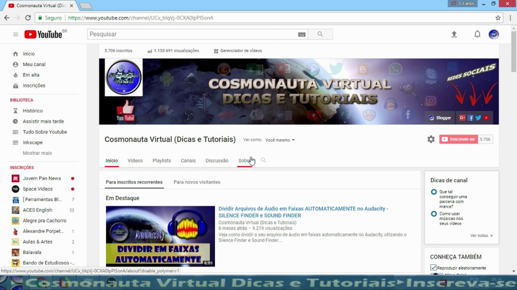Switch to the Vídeos tab
The width and height of the screenshot is (517, 290).
[135, 161]
